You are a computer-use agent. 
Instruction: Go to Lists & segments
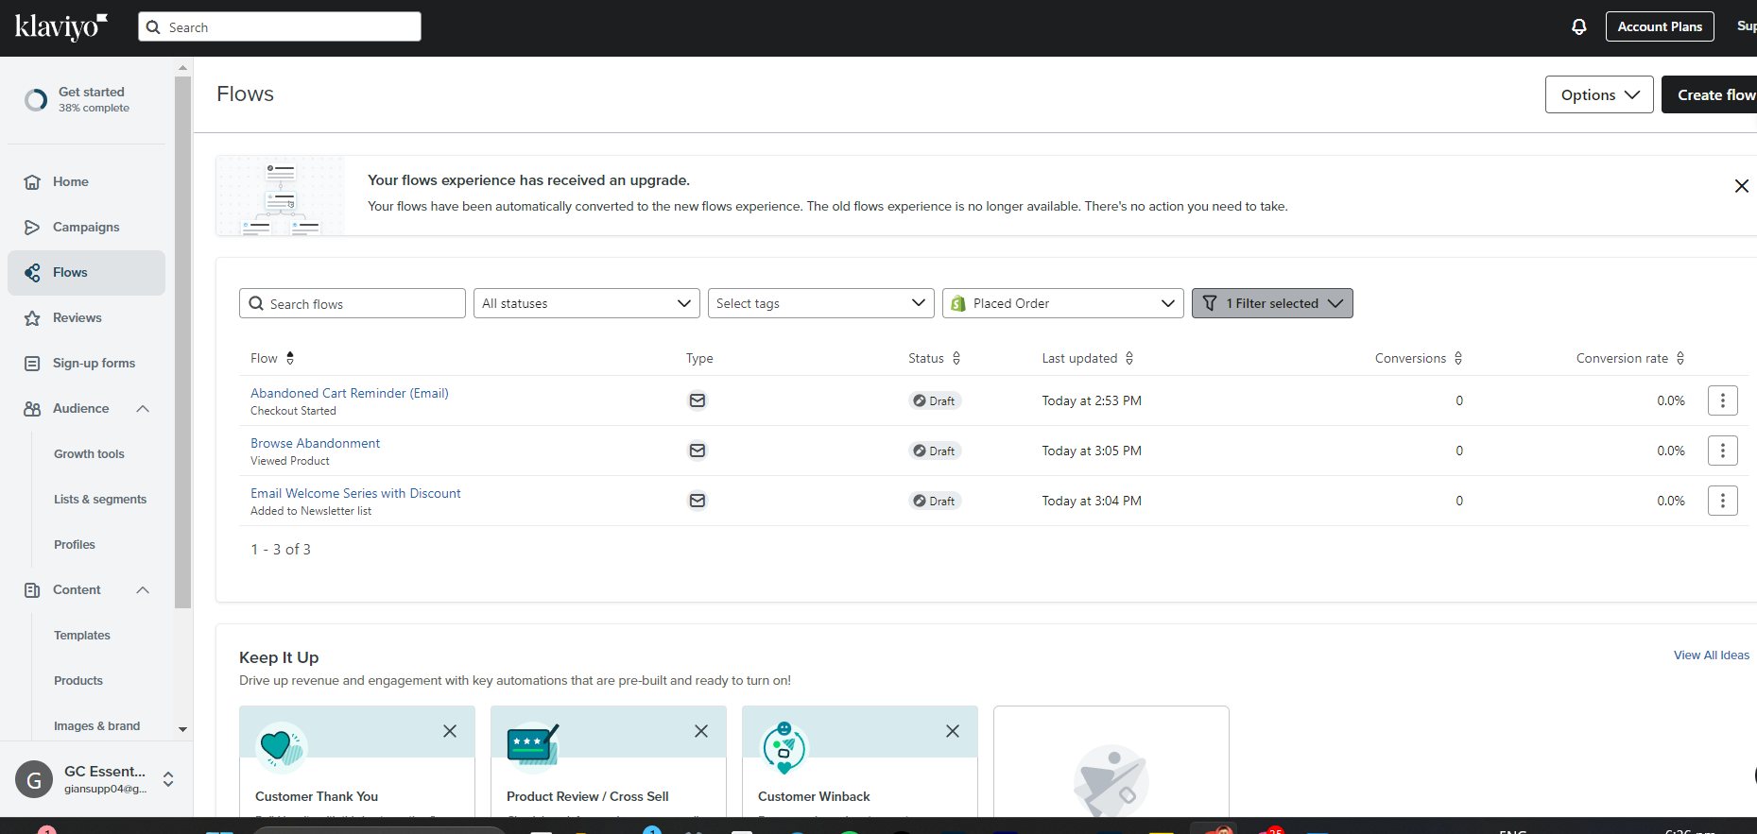(x=100, y=499)
